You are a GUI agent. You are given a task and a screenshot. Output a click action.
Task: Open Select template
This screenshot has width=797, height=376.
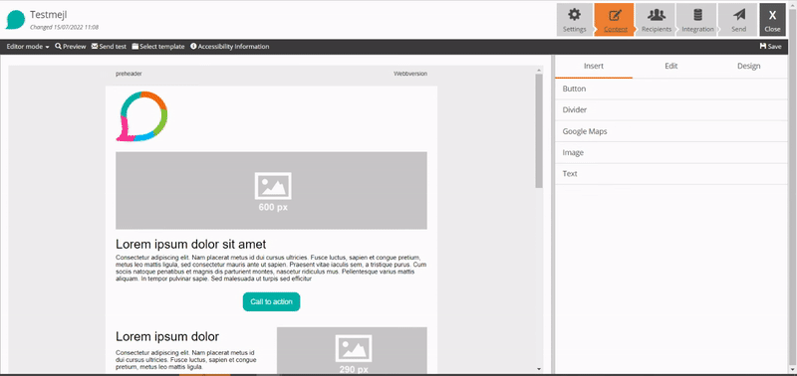click(158, 47)
